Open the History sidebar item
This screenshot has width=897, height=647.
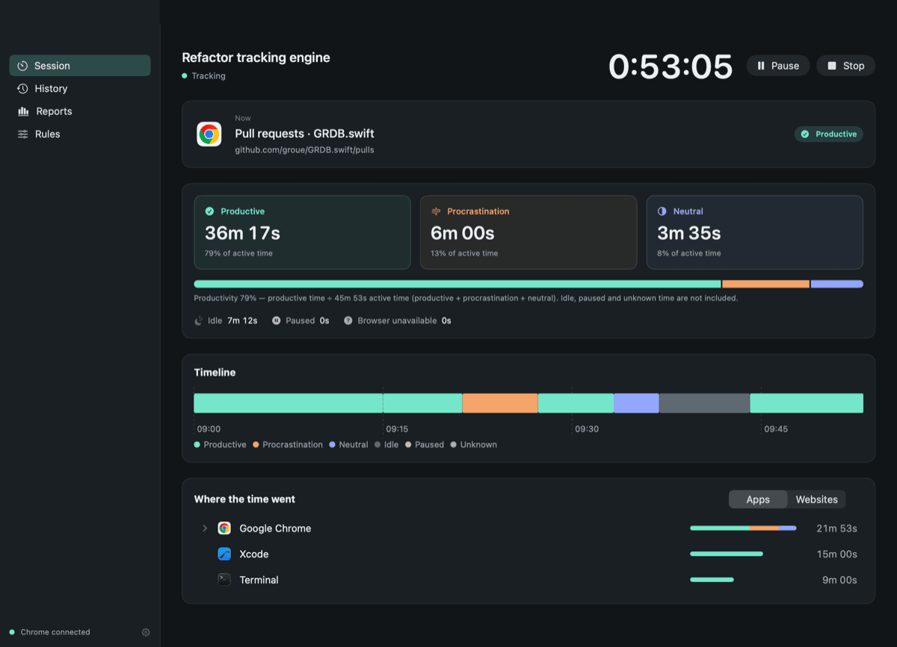[x=80, y=89]
